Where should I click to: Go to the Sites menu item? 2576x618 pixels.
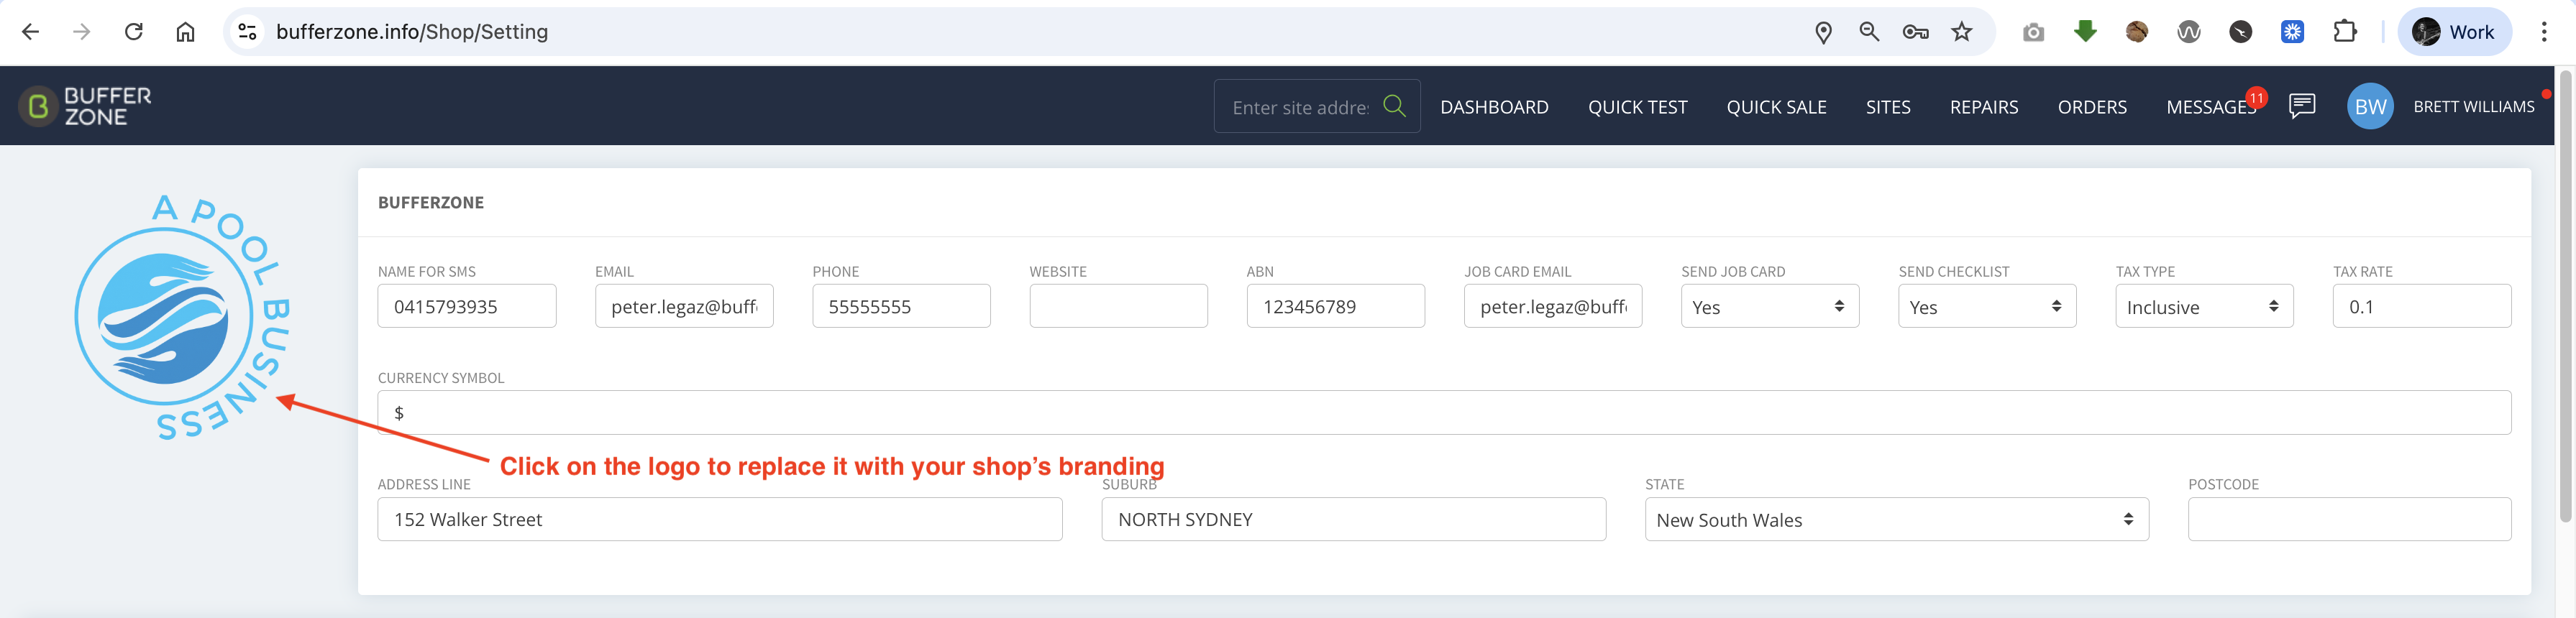[x=1888, y=107]
